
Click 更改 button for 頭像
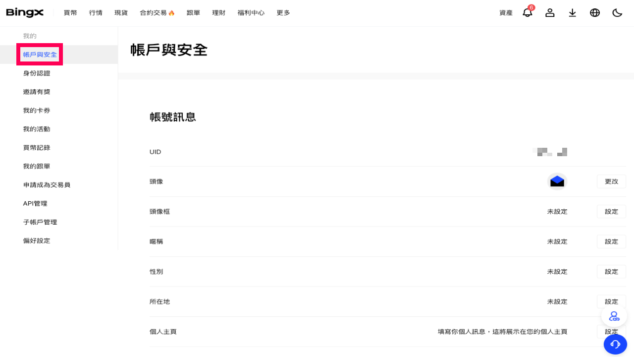[x=611, y=181]
